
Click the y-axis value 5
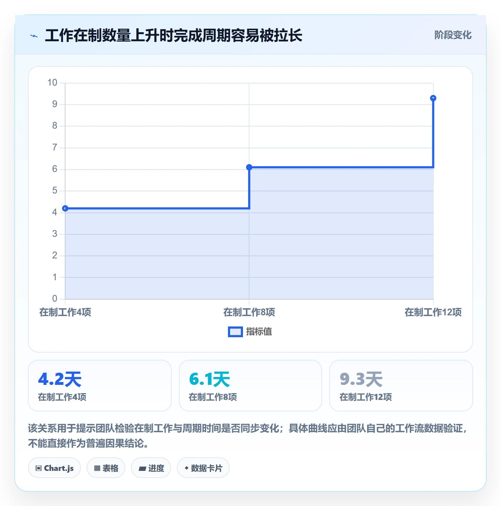pyautogui.click(x=55, y=190)
